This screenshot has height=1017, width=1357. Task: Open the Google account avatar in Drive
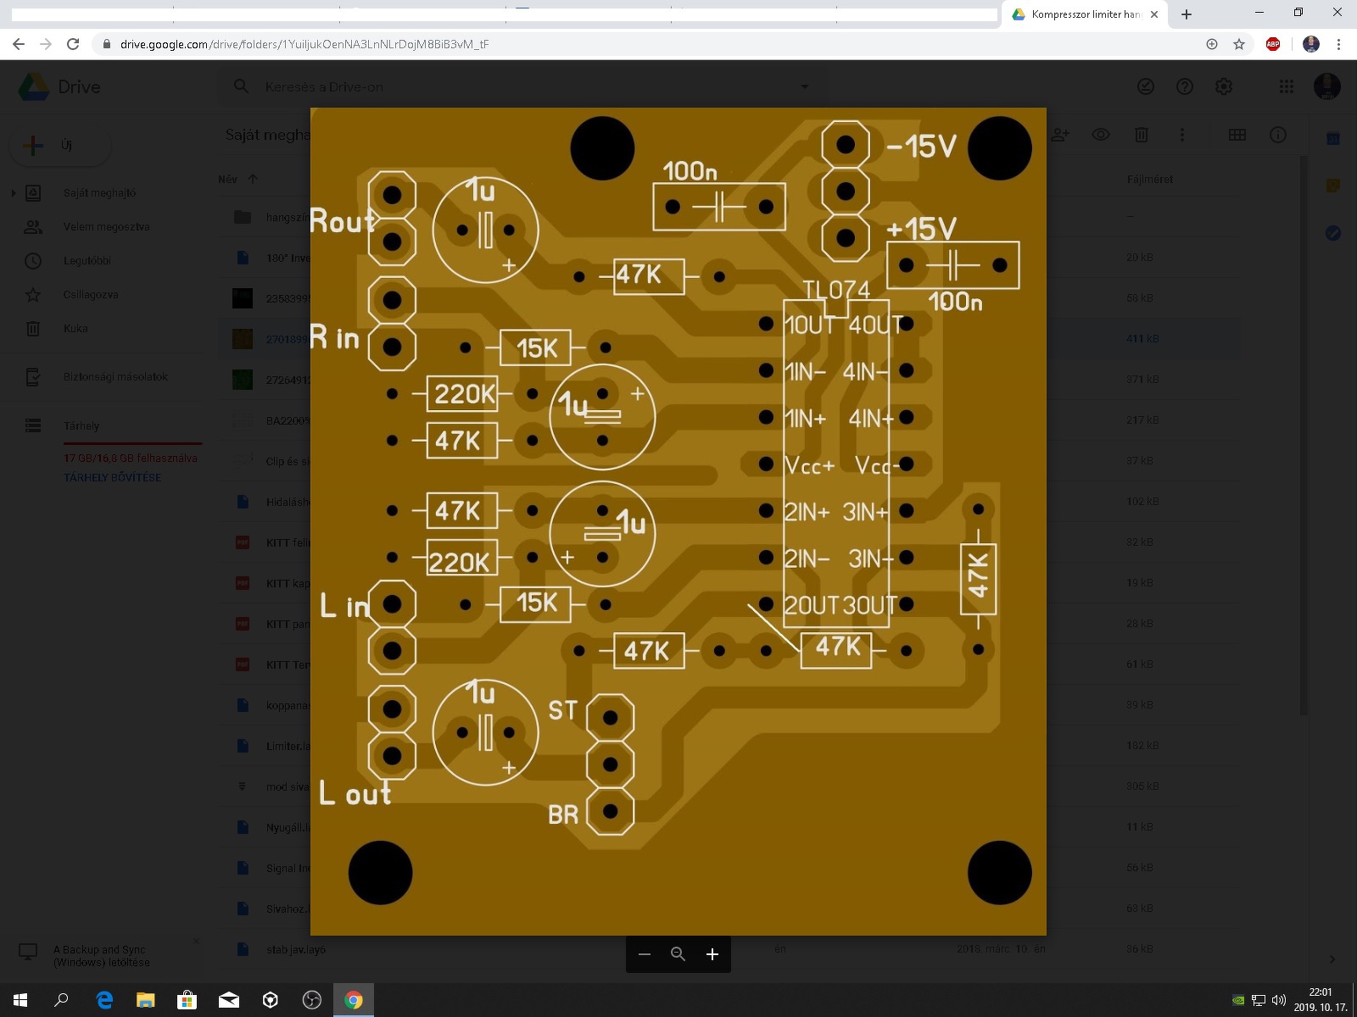coord(1327,86)
